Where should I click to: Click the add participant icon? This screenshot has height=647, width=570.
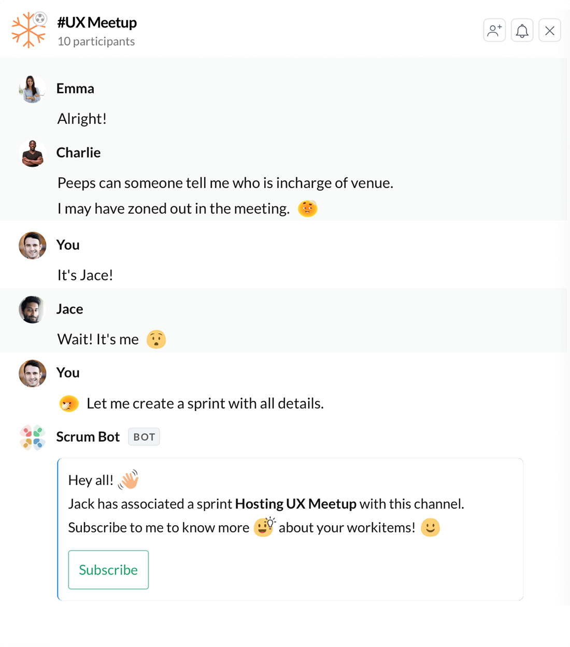[x=494, y=31]
